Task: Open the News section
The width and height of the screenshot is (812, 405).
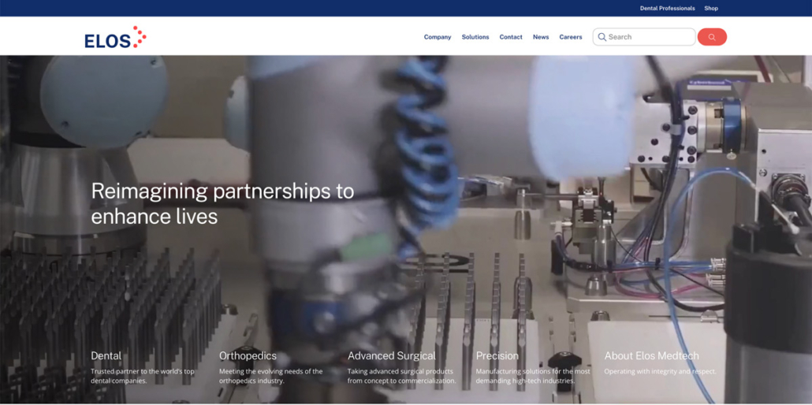Action: click(541, 37)
